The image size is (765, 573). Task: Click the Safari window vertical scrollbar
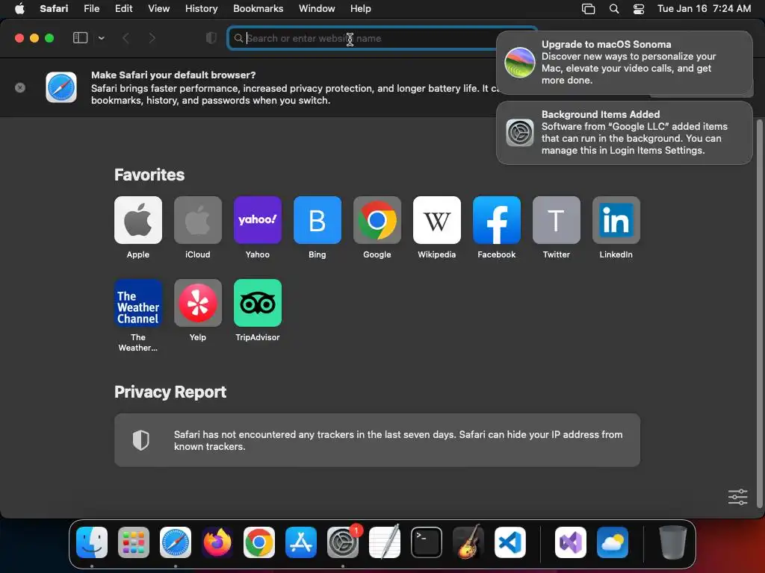(x=759, y=314)
